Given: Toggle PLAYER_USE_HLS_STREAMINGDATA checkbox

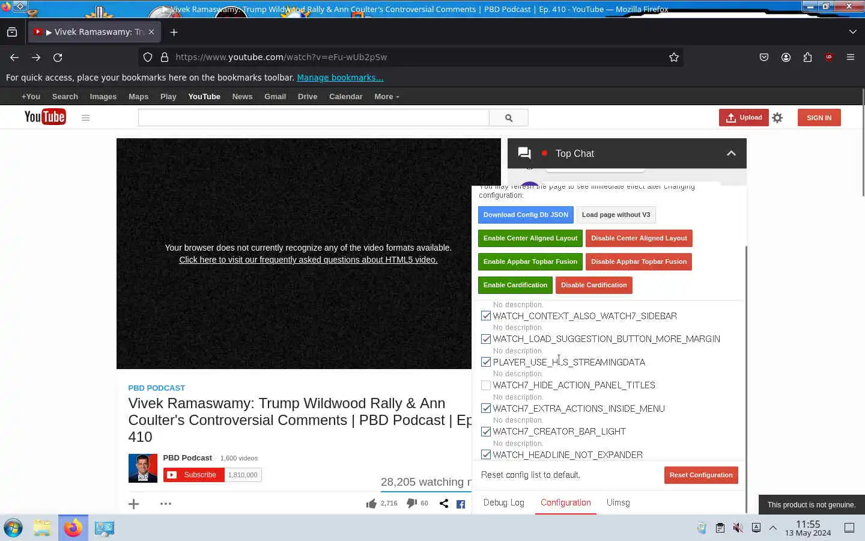Looking at the screenshot, I should (x=486, y=362).
